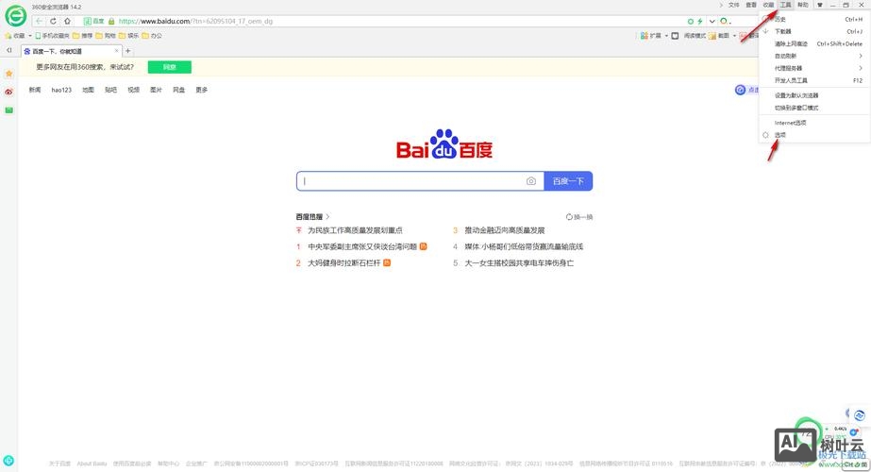Open the 办公 bookmark folder
Screen dimensions: 871x472
pos(152,36)
